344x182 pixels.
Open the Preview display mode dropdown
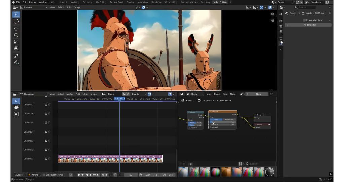coord(33,7)
